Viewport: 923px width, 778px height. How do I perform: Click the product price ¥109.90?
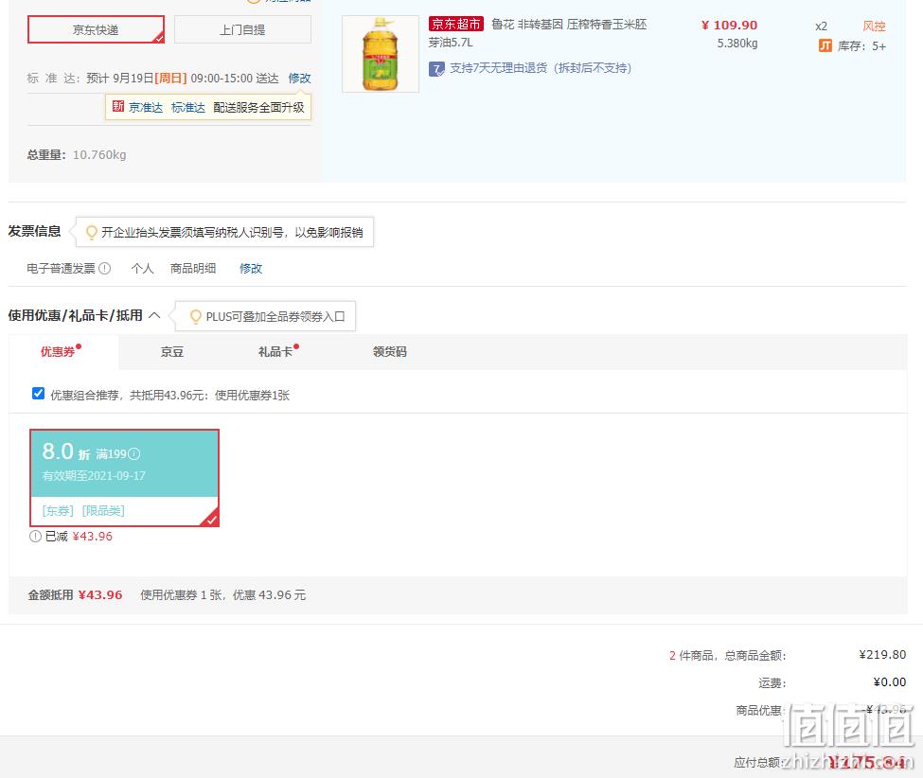[729, 26]
